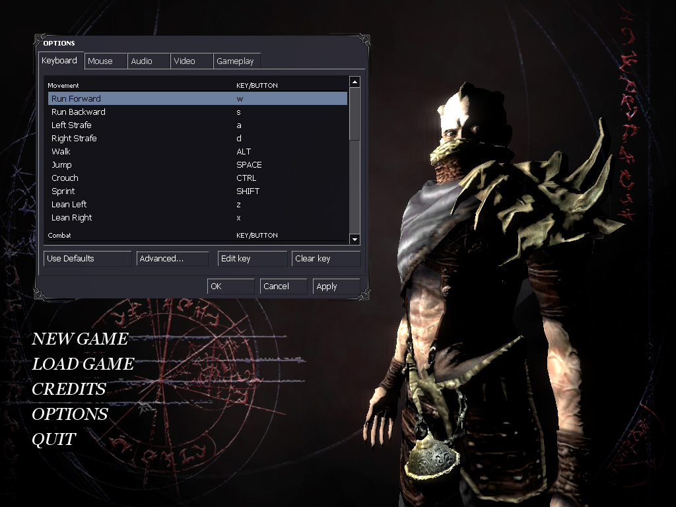This screenshot has height=507, width=676.
Task: Click the key list scrollbar thumb
Action: 355,114
